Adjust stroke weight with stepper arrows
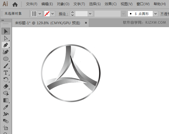The image size is (169, 134). point(72,14)
